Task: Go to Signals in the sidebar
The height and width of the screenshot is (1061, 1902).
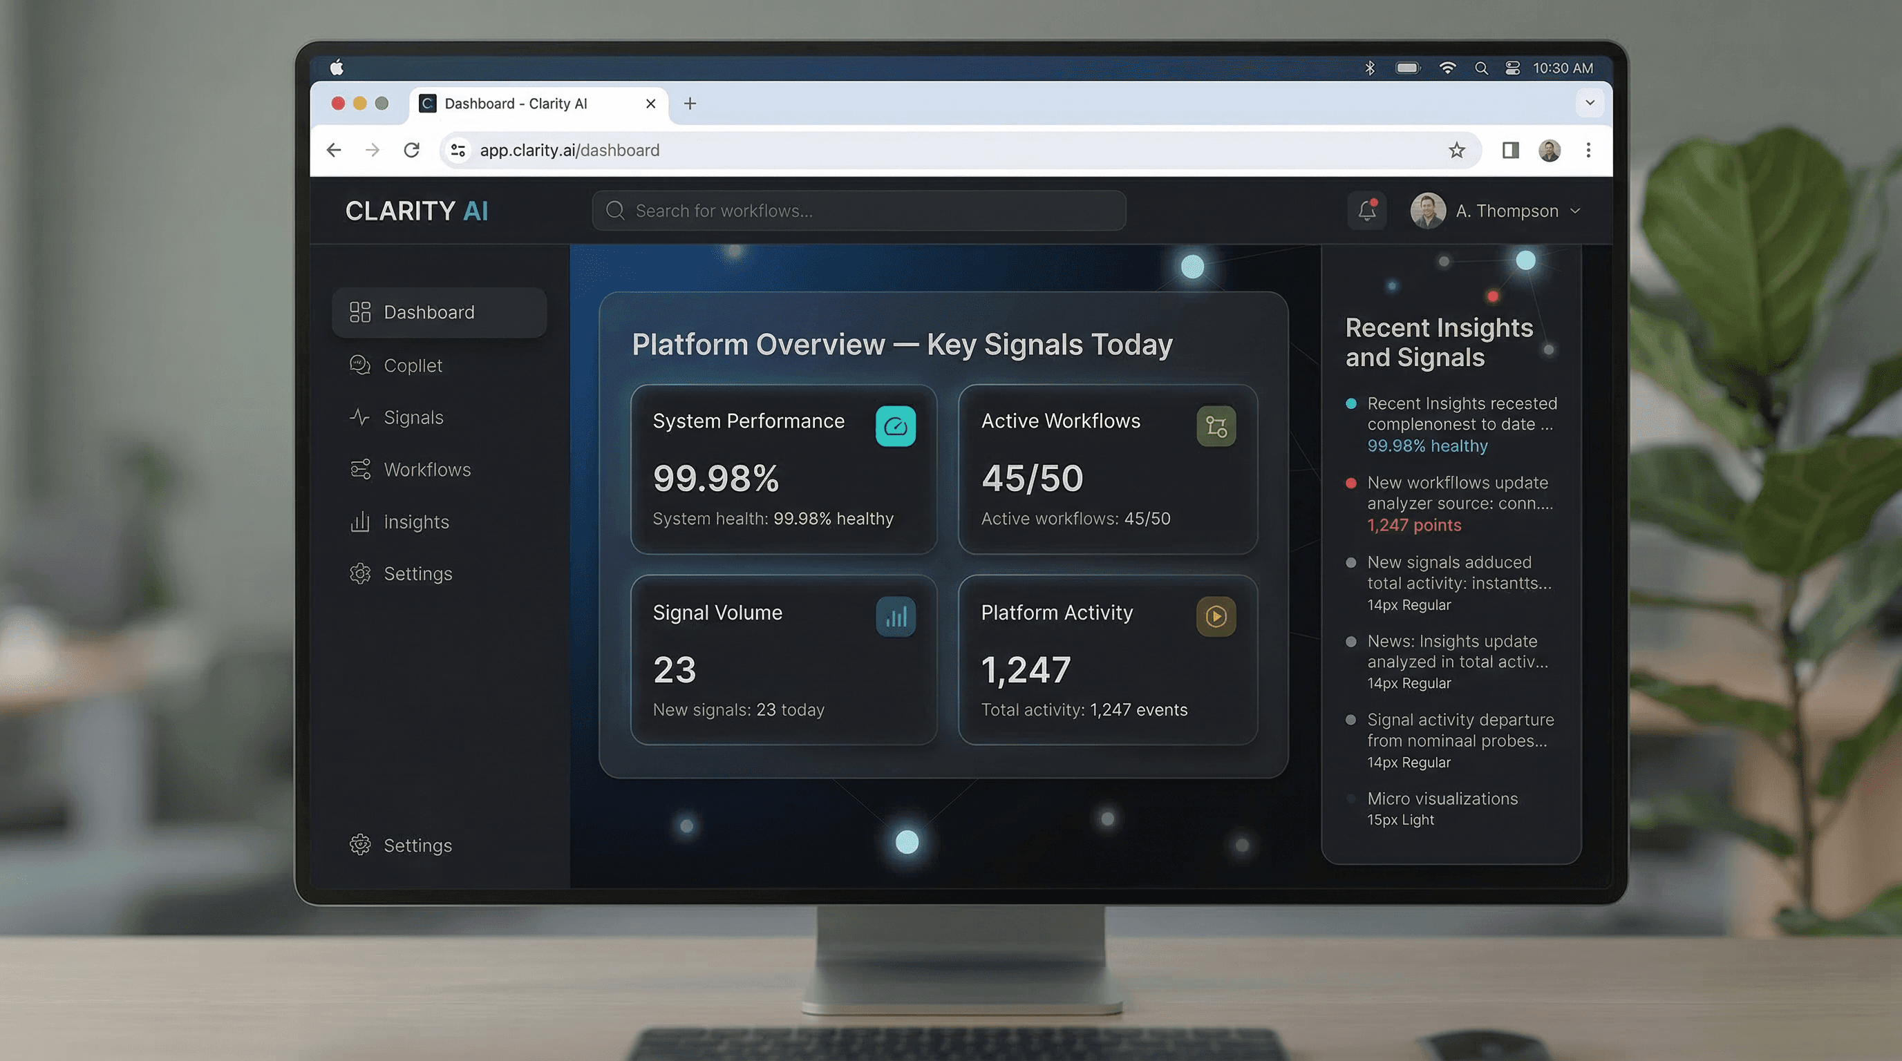Action: click(x=413, y=418)
